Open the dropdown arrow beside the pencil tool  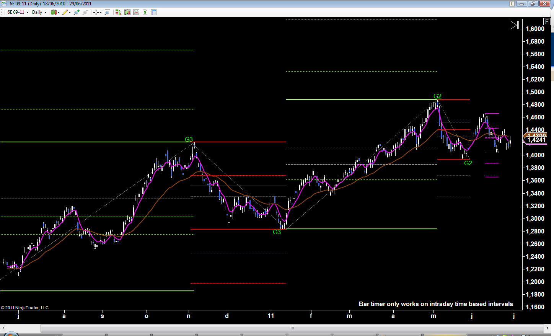coord(70,12)
